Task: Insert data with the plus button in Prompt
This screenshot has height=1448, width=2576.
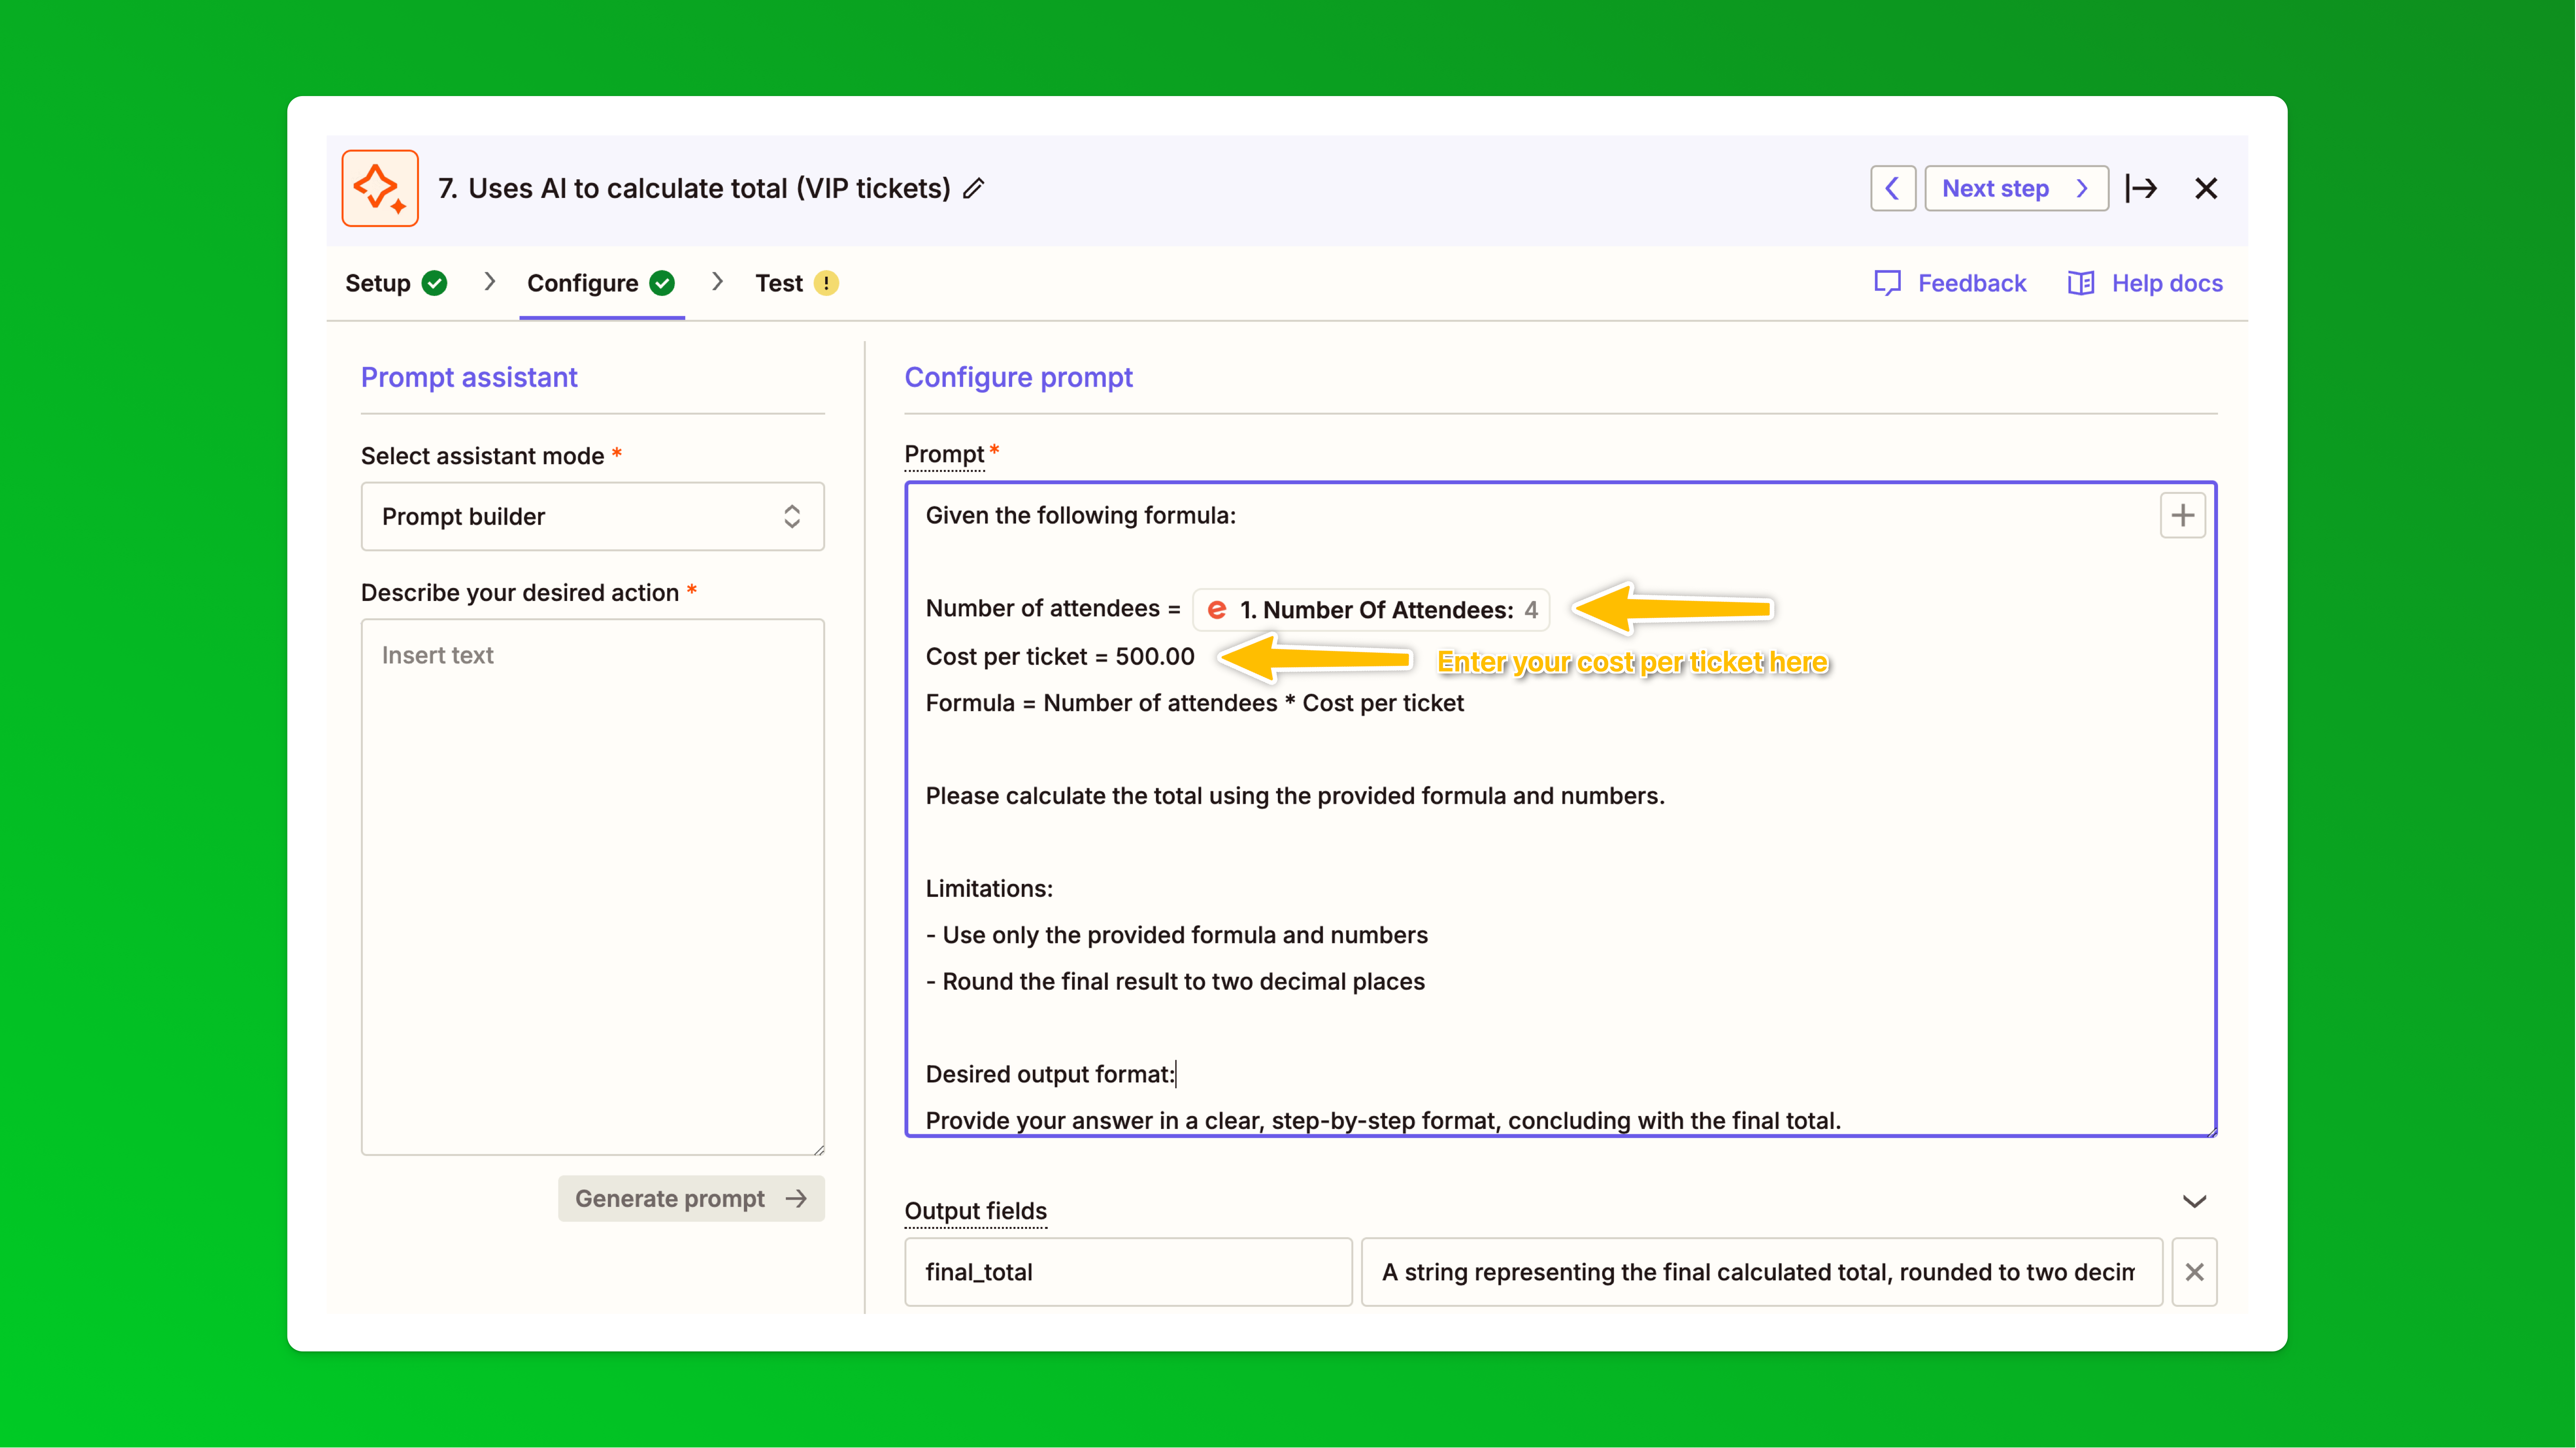Action: tap(2182, 515)
